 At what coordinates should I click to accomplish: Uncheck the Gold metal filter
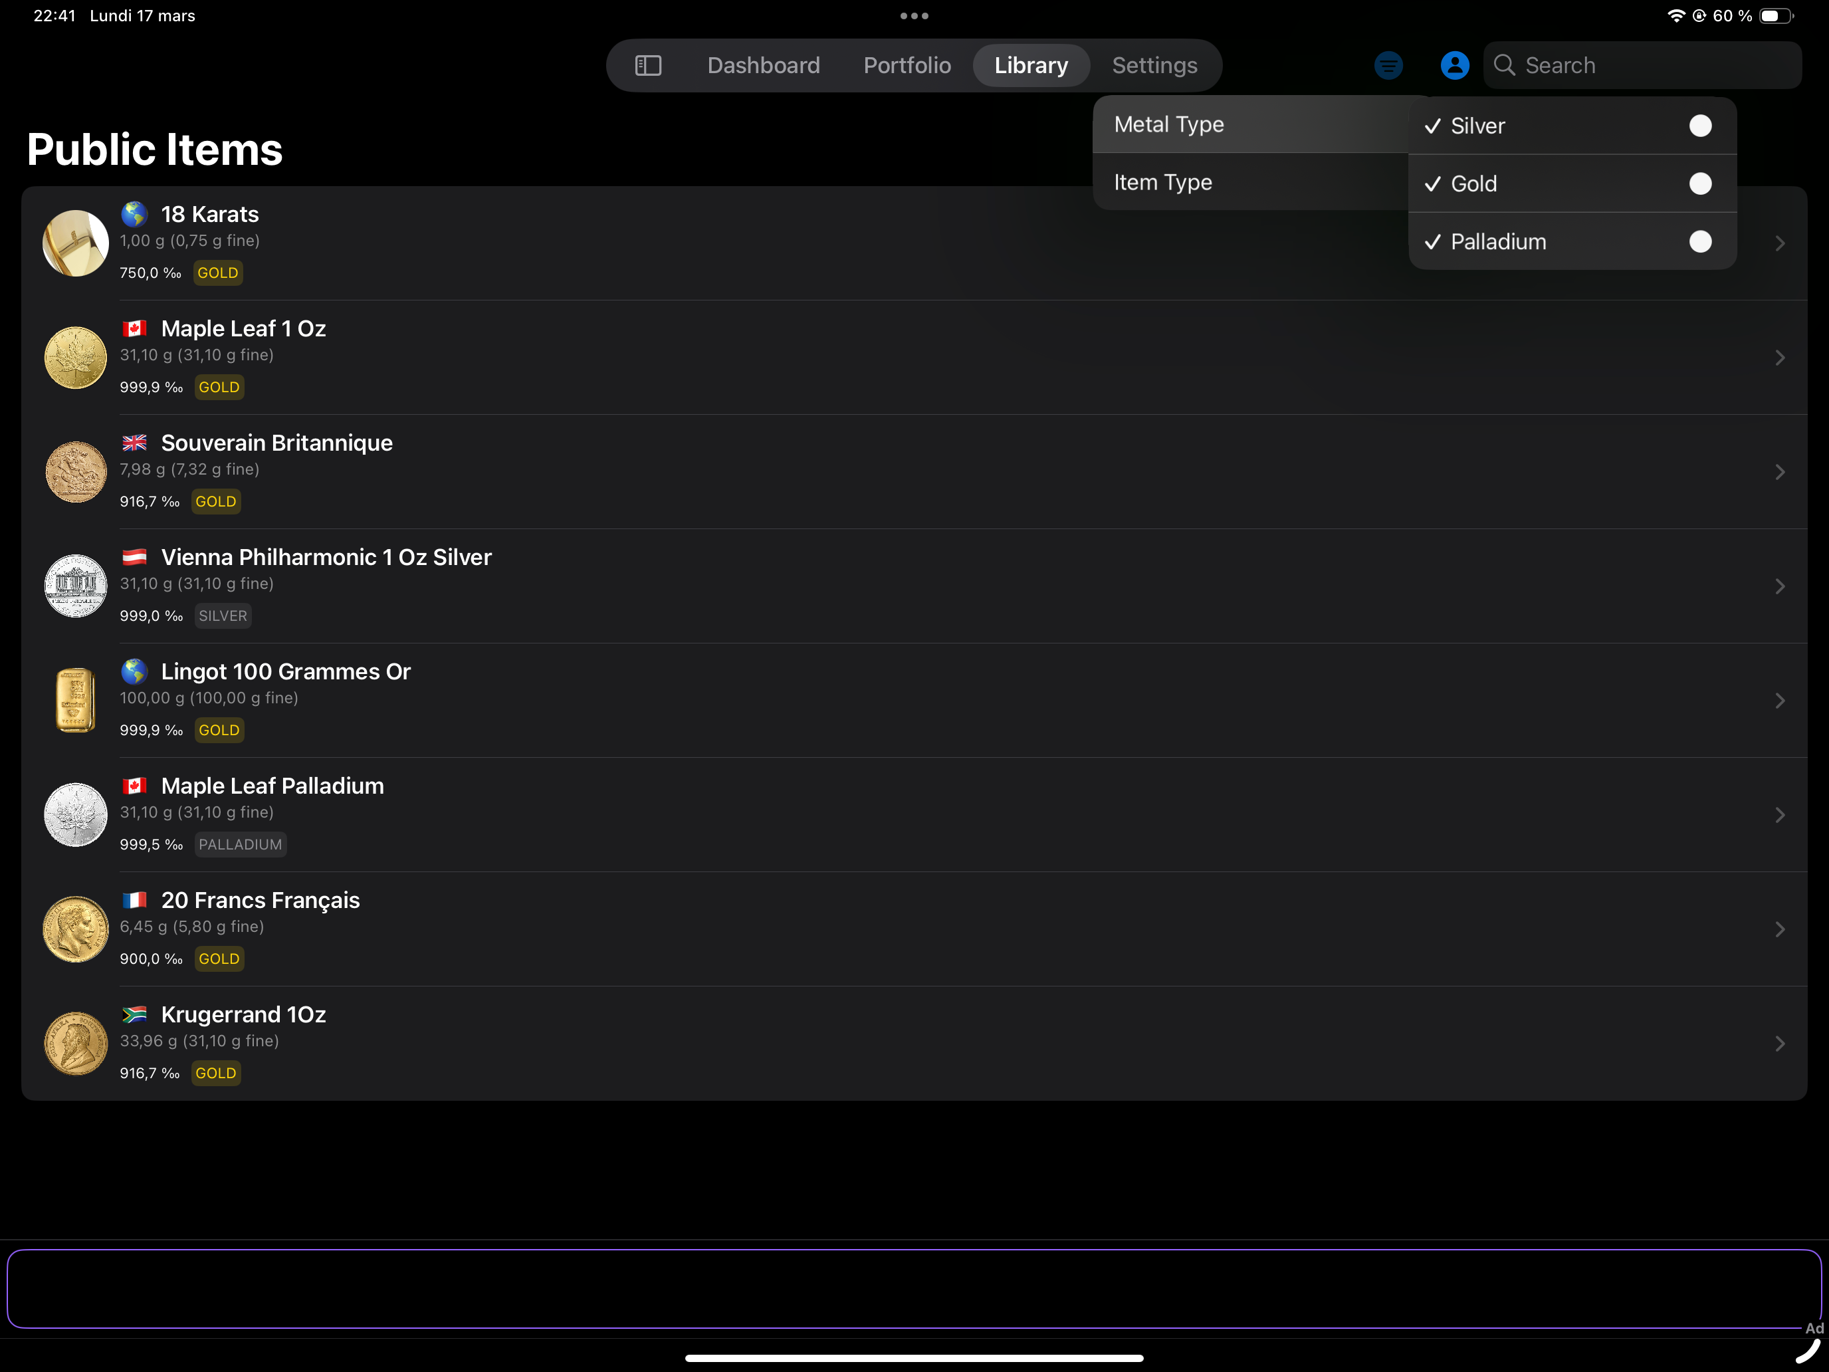(x=1572, y=183)
